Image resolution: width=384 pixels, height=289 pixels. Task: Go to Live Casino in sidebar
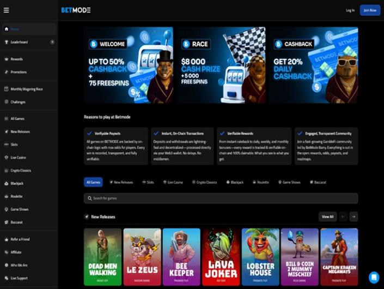point(18,158)
